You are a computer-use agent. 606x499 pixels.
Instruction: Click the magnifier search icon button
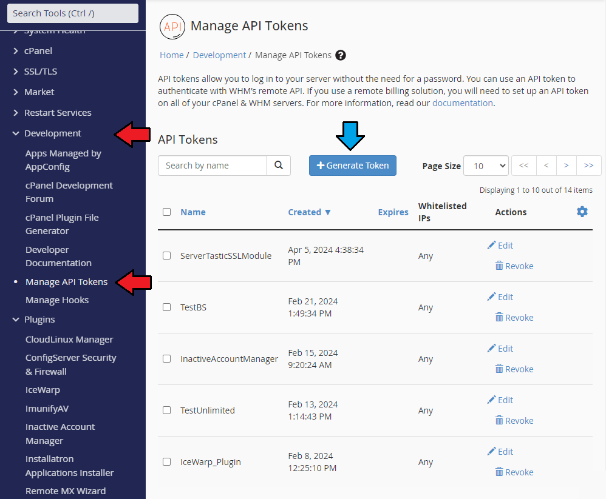point(278,166)
